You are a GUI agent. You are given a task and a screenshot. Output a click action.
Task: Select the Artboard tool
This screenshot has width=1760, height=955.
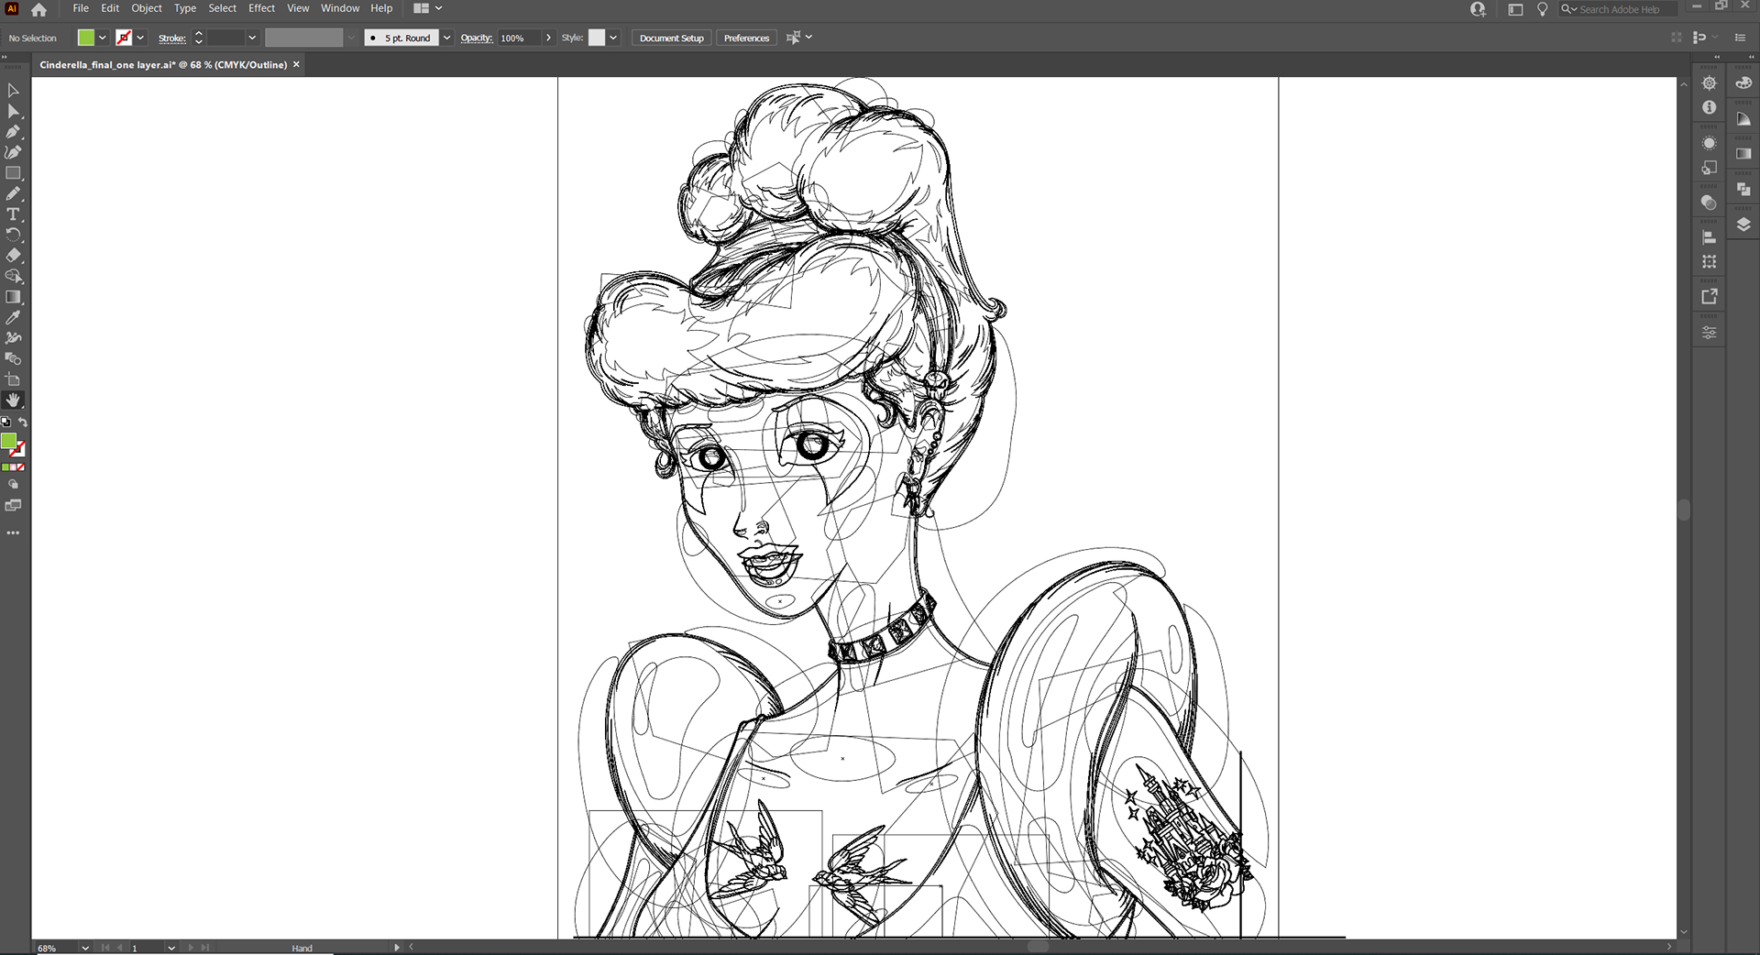[x=13, y=379]
